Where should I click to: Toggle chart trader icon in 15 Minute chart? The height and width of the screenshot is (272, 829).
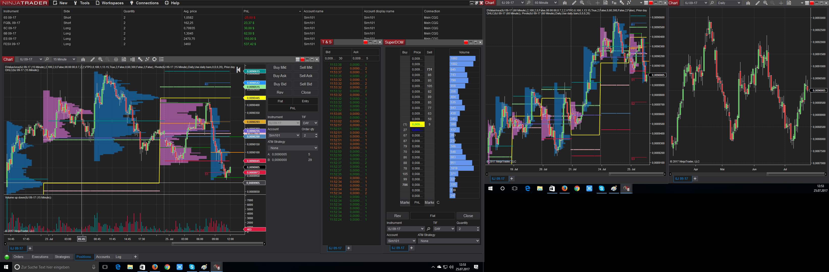click(132, 59)
